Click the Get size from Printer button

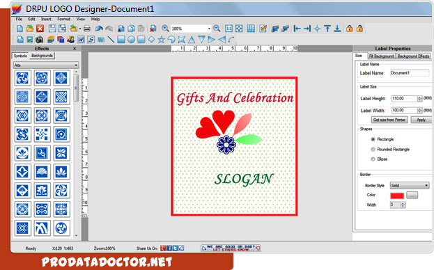[389, 120]
